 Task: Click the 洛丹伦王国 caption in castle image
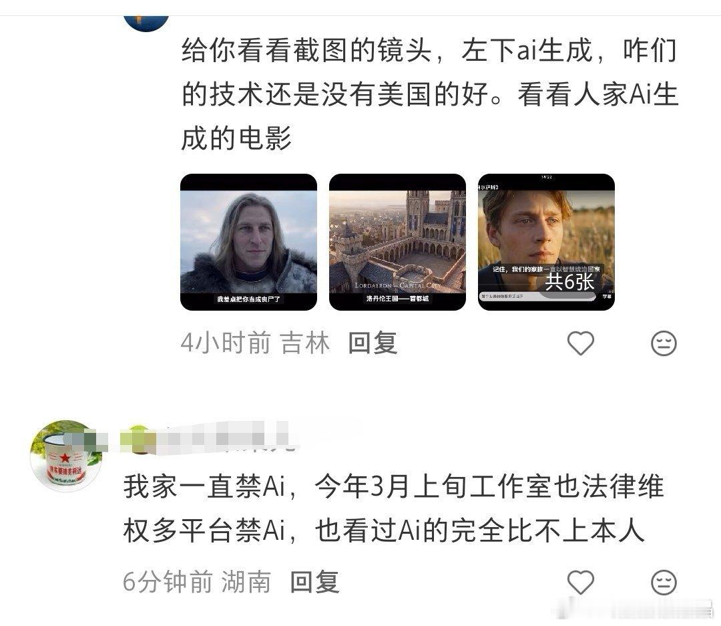click(x=397, y=299)
